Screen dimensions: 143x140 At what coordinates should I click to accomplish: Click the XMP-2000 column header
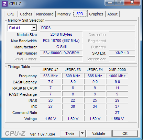117,70
